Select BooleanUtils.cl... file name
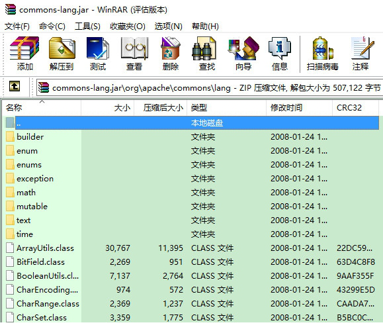Screen dimensions: 383x335 48,276
